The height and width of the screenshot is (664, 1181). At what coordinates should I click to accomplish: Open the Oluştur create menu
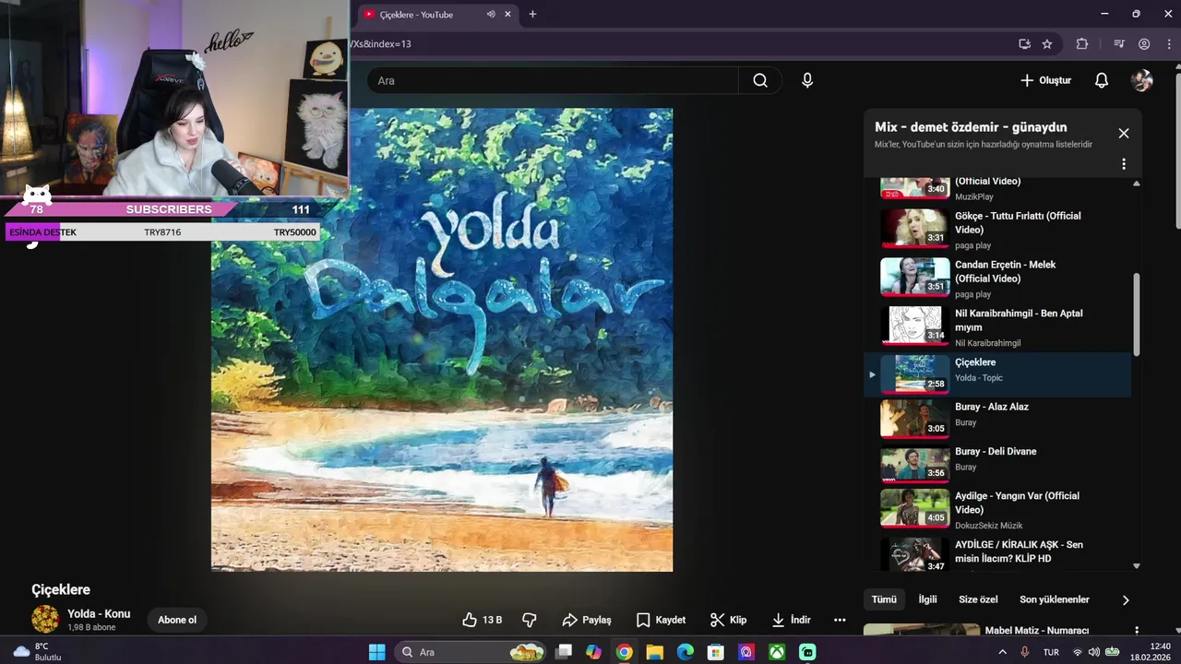point(1045,80)
